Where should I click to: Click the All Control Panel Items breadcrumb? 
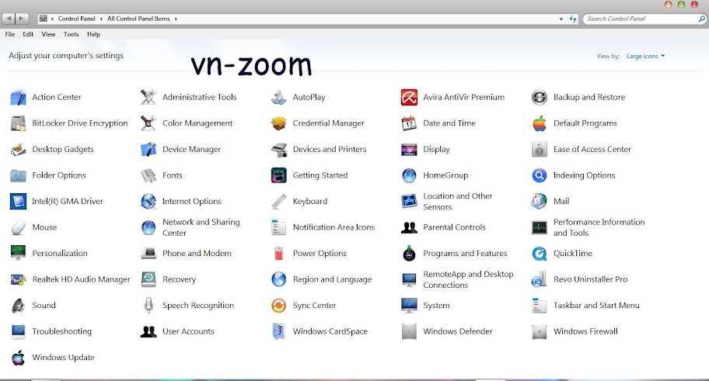click(x=138, y=19)
